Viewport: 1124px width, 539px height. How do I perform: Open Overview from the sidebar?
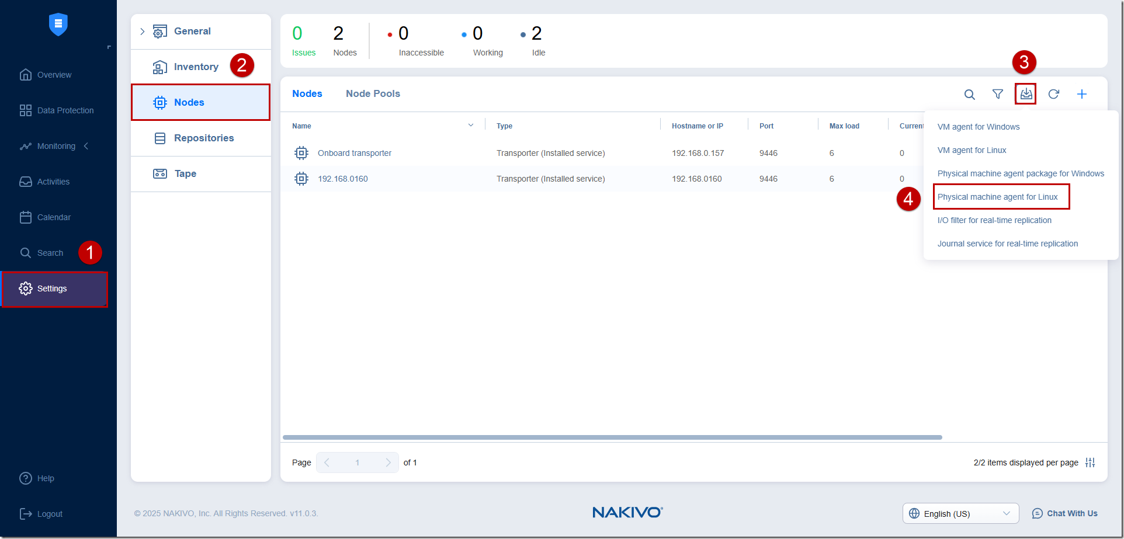(54, 75)
